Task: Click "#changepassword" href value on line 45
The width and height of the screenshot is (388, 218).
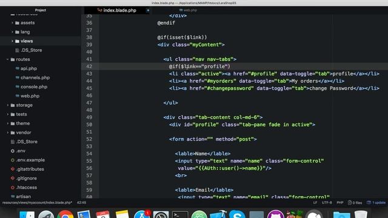Action: 229,88
